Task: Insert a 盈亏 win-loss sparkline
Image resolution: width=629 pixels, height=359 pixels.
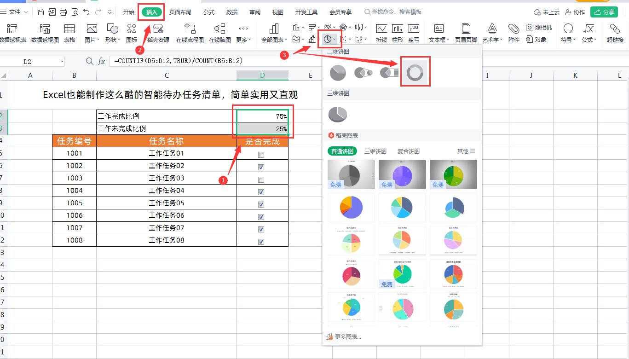Action: tap(413, 33)
